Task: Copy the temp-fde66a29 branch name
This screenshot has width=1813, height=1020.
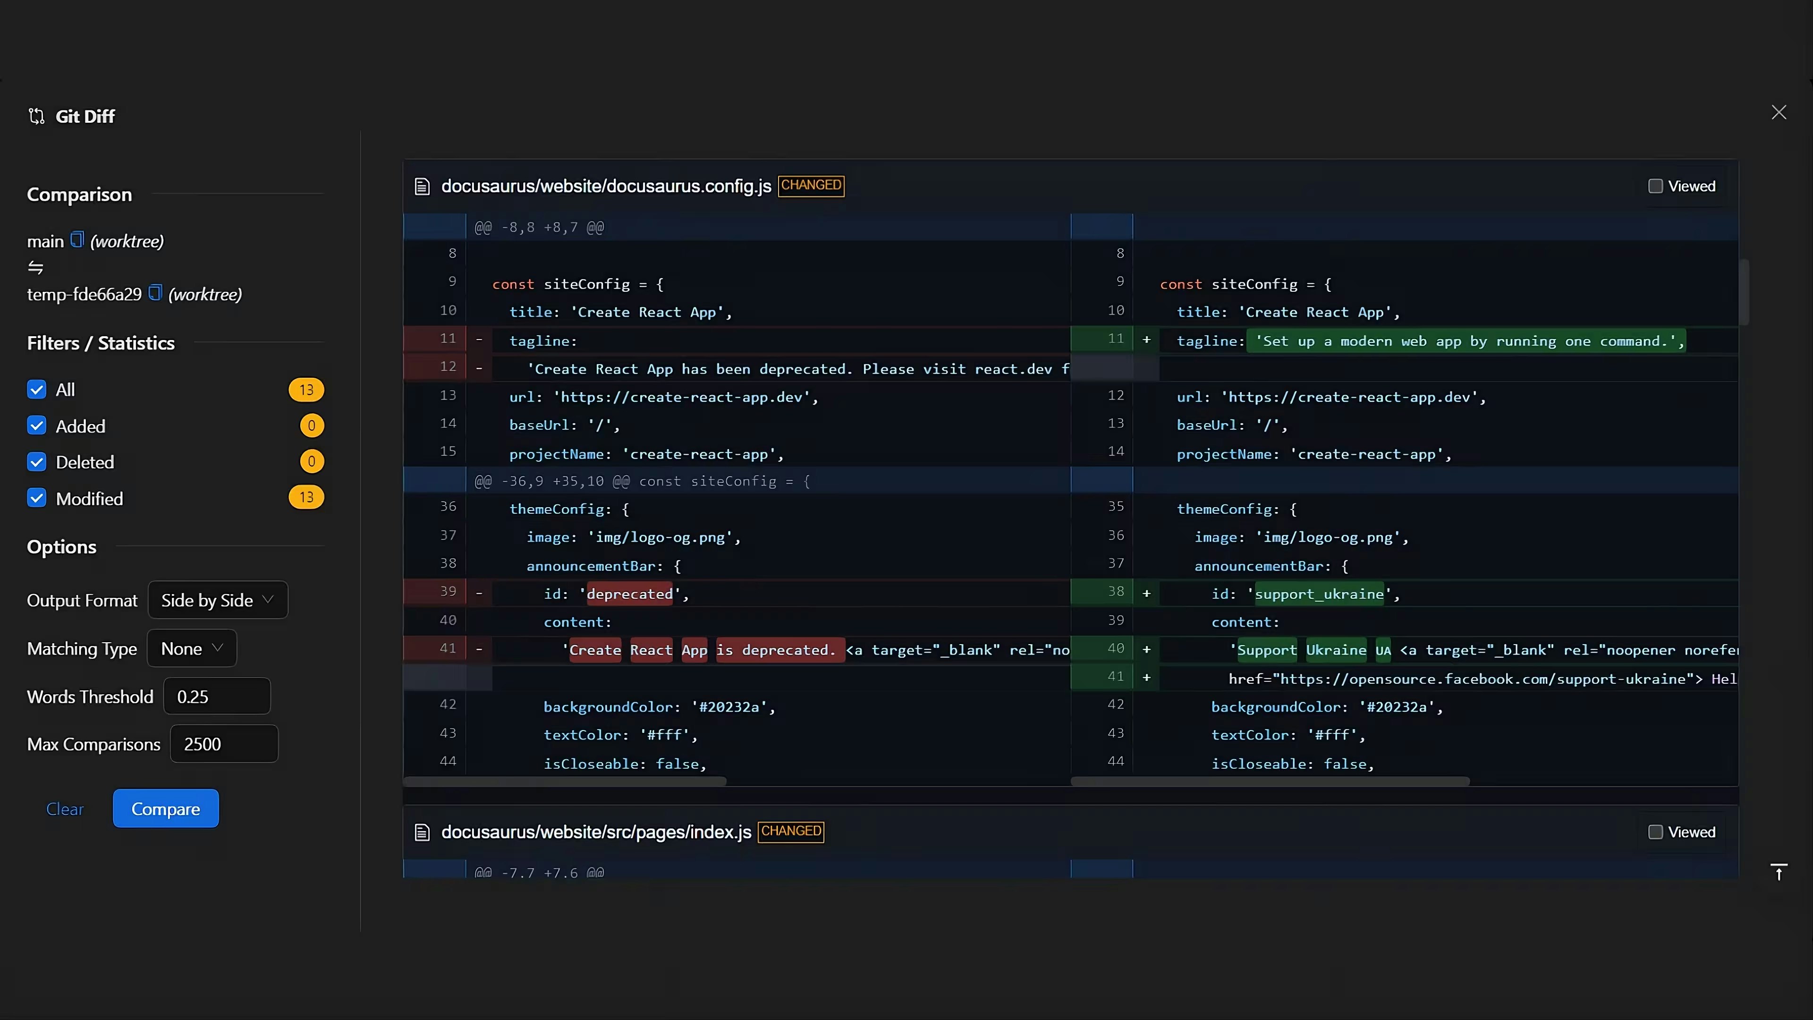Action: [155, 293]
